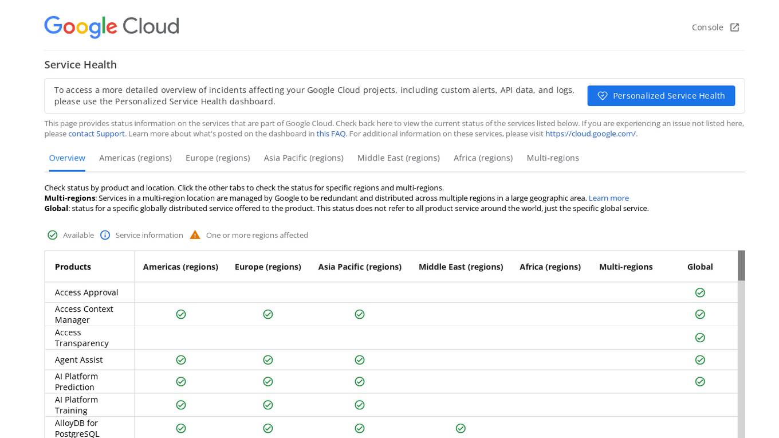Click the AlloyDB for PostgreSQL product name

tap(77, 428)
